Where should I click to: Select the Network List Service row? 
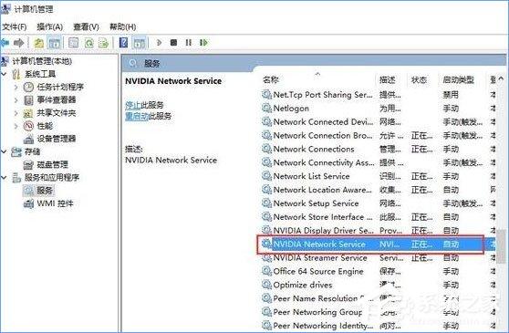379,176
